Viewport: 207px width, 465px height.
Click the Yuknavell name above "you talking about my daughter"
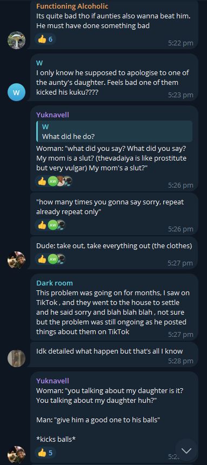tap(52, 381)
